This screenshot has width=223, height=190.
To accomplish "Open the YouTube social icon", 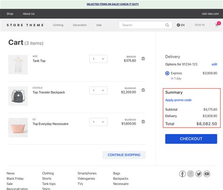I will [x=207, y=174].
